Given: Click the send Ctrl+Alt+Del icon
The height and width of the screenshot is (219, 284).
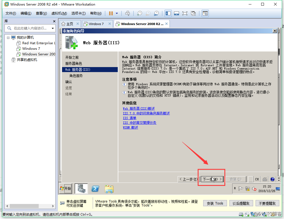Looking at the screenshot, I should [128, 13].
